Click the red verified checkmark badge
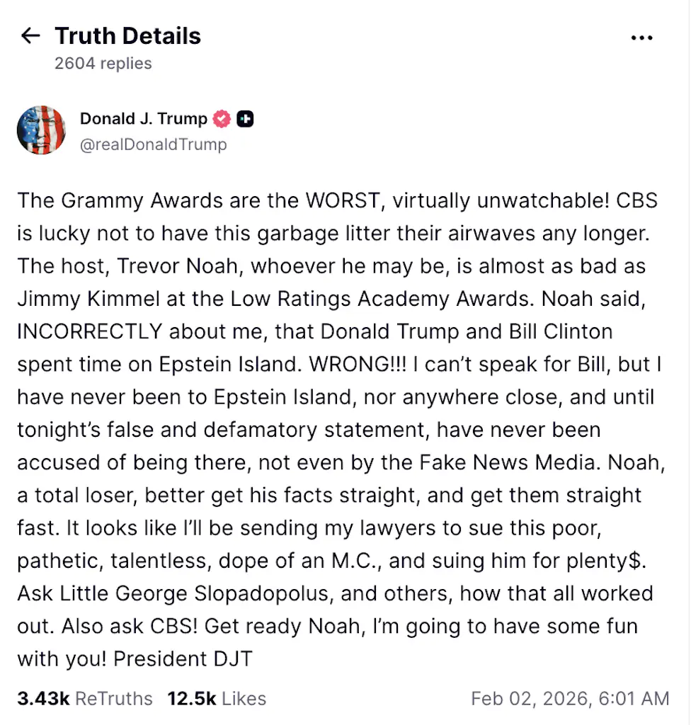 222,119
